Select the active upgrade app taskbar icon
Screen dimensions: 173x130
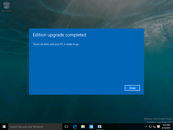(x=100, y=127)
